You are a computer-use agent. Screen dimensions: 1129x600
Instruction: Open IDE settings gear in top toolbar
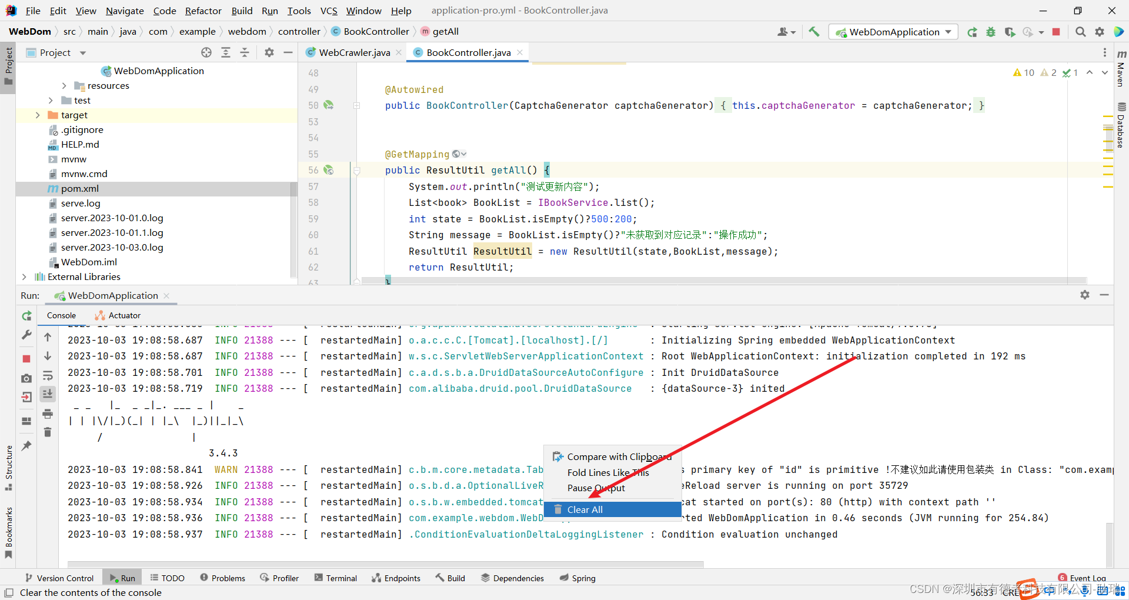point(1100,32)
